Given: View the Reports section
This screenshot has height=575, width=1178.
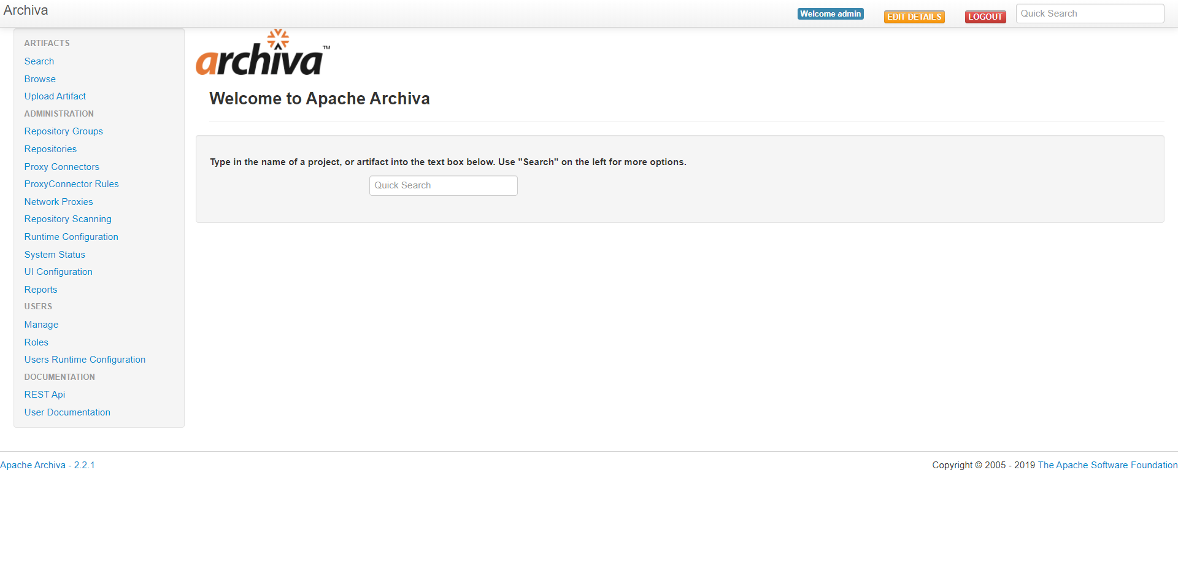Looking at the screenshot, I should 40,290.
